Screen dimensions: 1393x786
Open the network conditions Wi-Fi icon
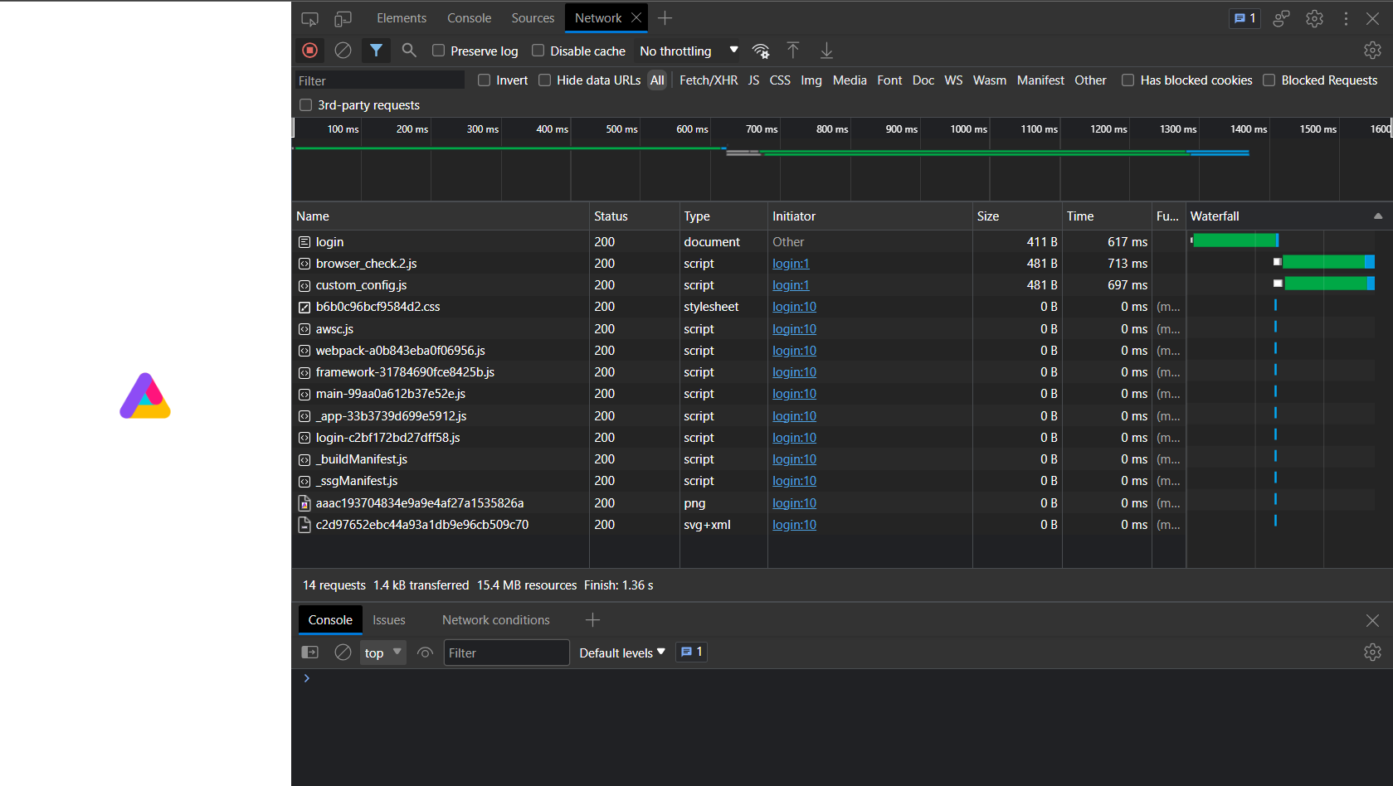[761, 51]
